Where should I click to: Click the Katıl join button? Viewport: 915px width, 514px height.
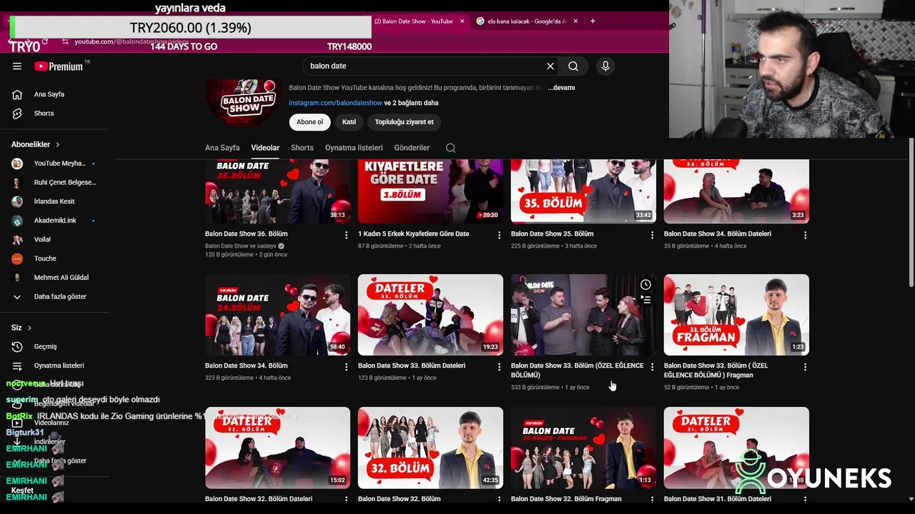pyautogui.click(x=349, y=122)
